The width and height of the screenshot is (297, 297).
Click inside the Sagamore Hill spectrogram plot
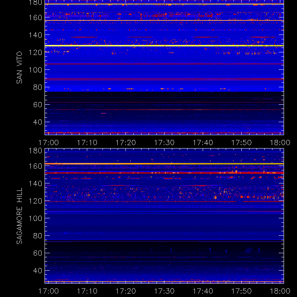point(164,216)
